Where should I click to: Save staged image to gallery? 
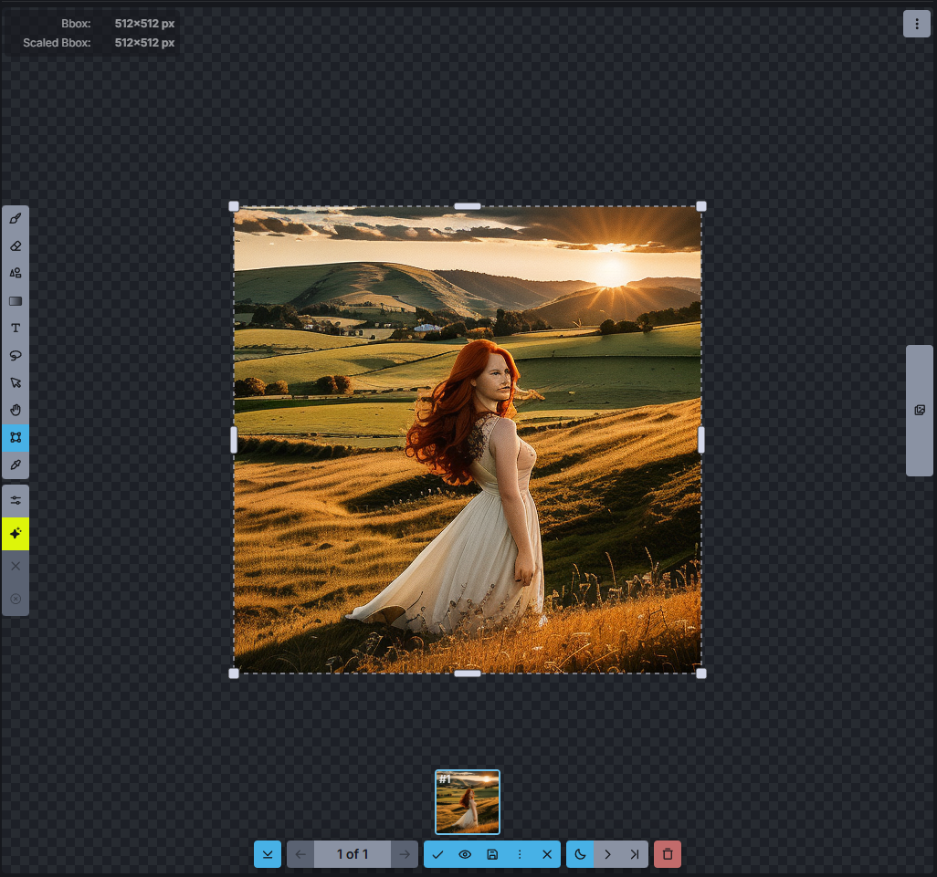(492, 854)
